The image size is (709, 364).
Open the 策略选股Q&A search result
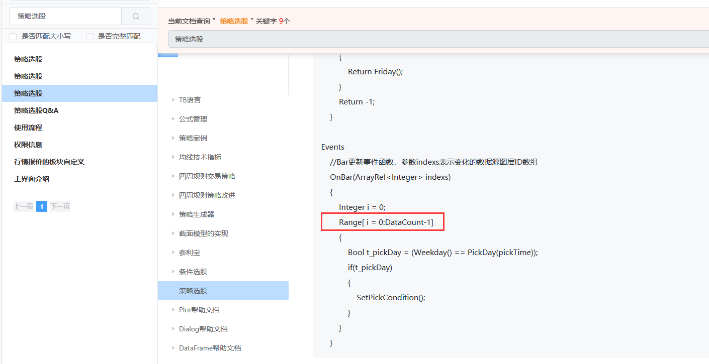point(36,110)
